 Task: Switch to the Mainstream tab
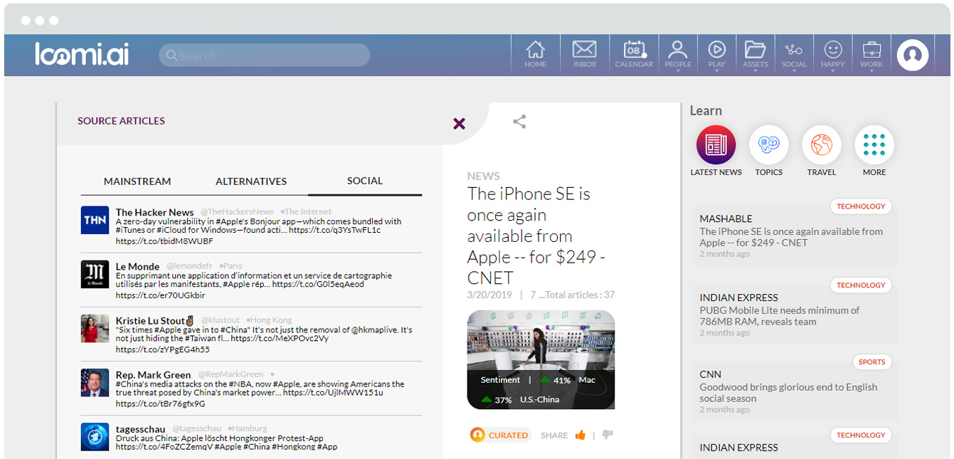point(137,181)
